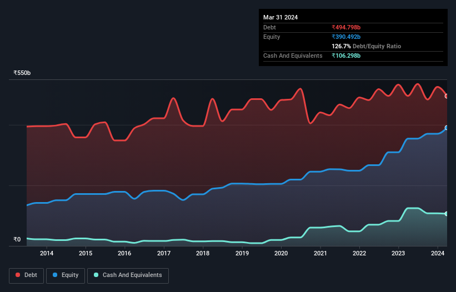Click the 126.7% Debt/Equity Ratio text
The image size is (456, 292).
[366, 46]
